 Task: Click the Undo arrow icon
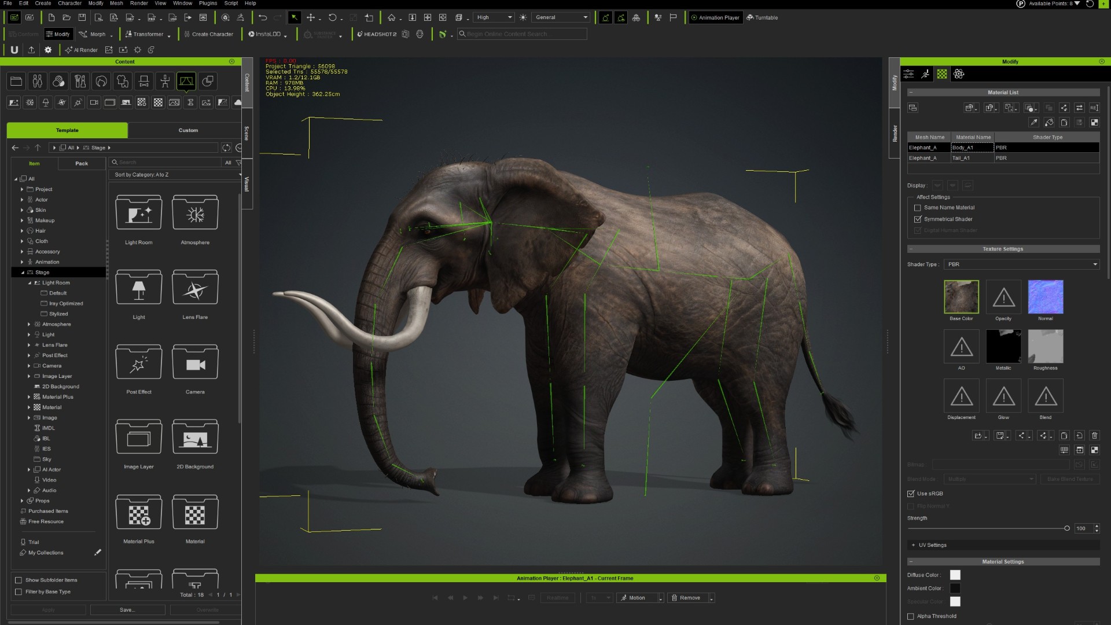(x=263, y=17)
